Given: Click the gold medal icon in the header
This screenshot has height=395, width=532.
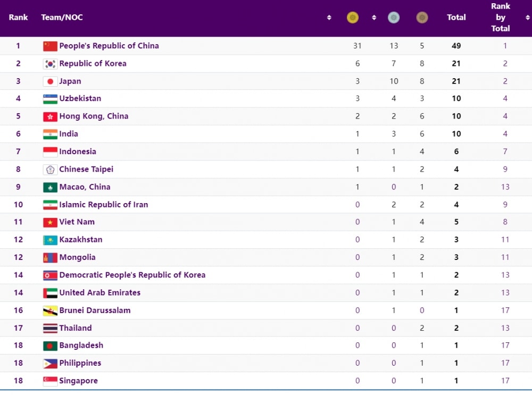Looking at the screenshot, I should pos(353,18).
